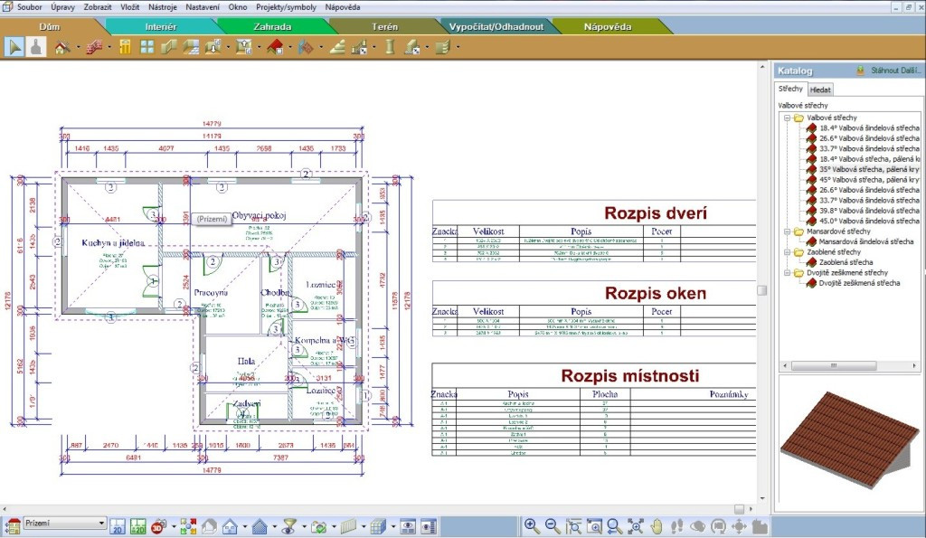926x538 pixels.
Task: Open the Úpravy menu
Action: click(62, 7)
